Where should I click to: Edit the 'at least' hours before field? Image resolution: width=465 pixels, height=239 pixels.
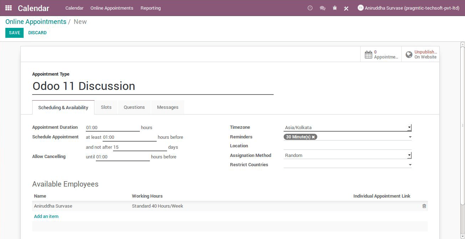click(x=129, y=137)
